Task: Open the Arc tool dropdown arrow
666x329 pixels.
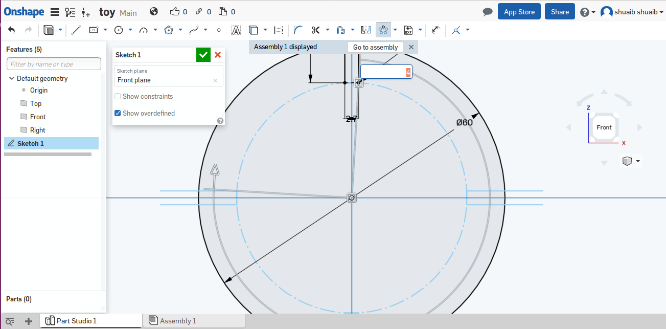Action: (155, 30)
